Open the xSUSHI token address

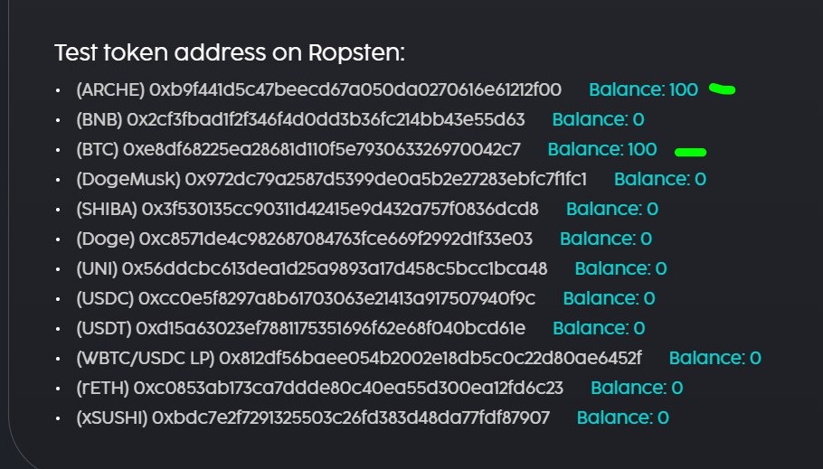coord(350,417)
